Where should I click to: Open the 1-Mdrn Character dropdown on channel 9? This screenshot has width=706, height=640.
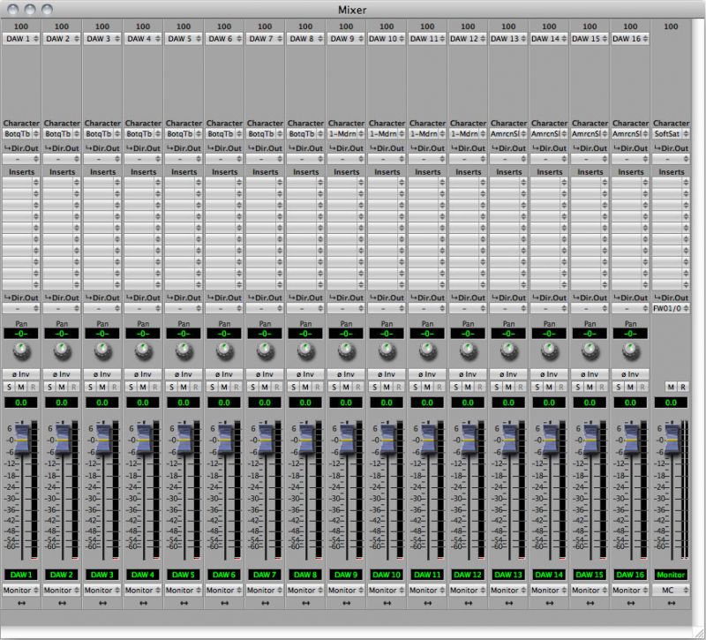coord(346,134)
